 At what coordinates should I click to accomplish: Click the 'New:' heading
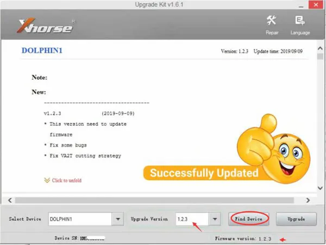[39, 92]
